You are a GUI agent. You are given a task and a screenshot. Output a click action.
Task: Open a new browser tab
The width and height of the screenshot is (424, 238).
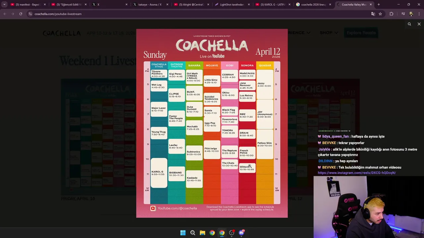[x=379, y=5]
